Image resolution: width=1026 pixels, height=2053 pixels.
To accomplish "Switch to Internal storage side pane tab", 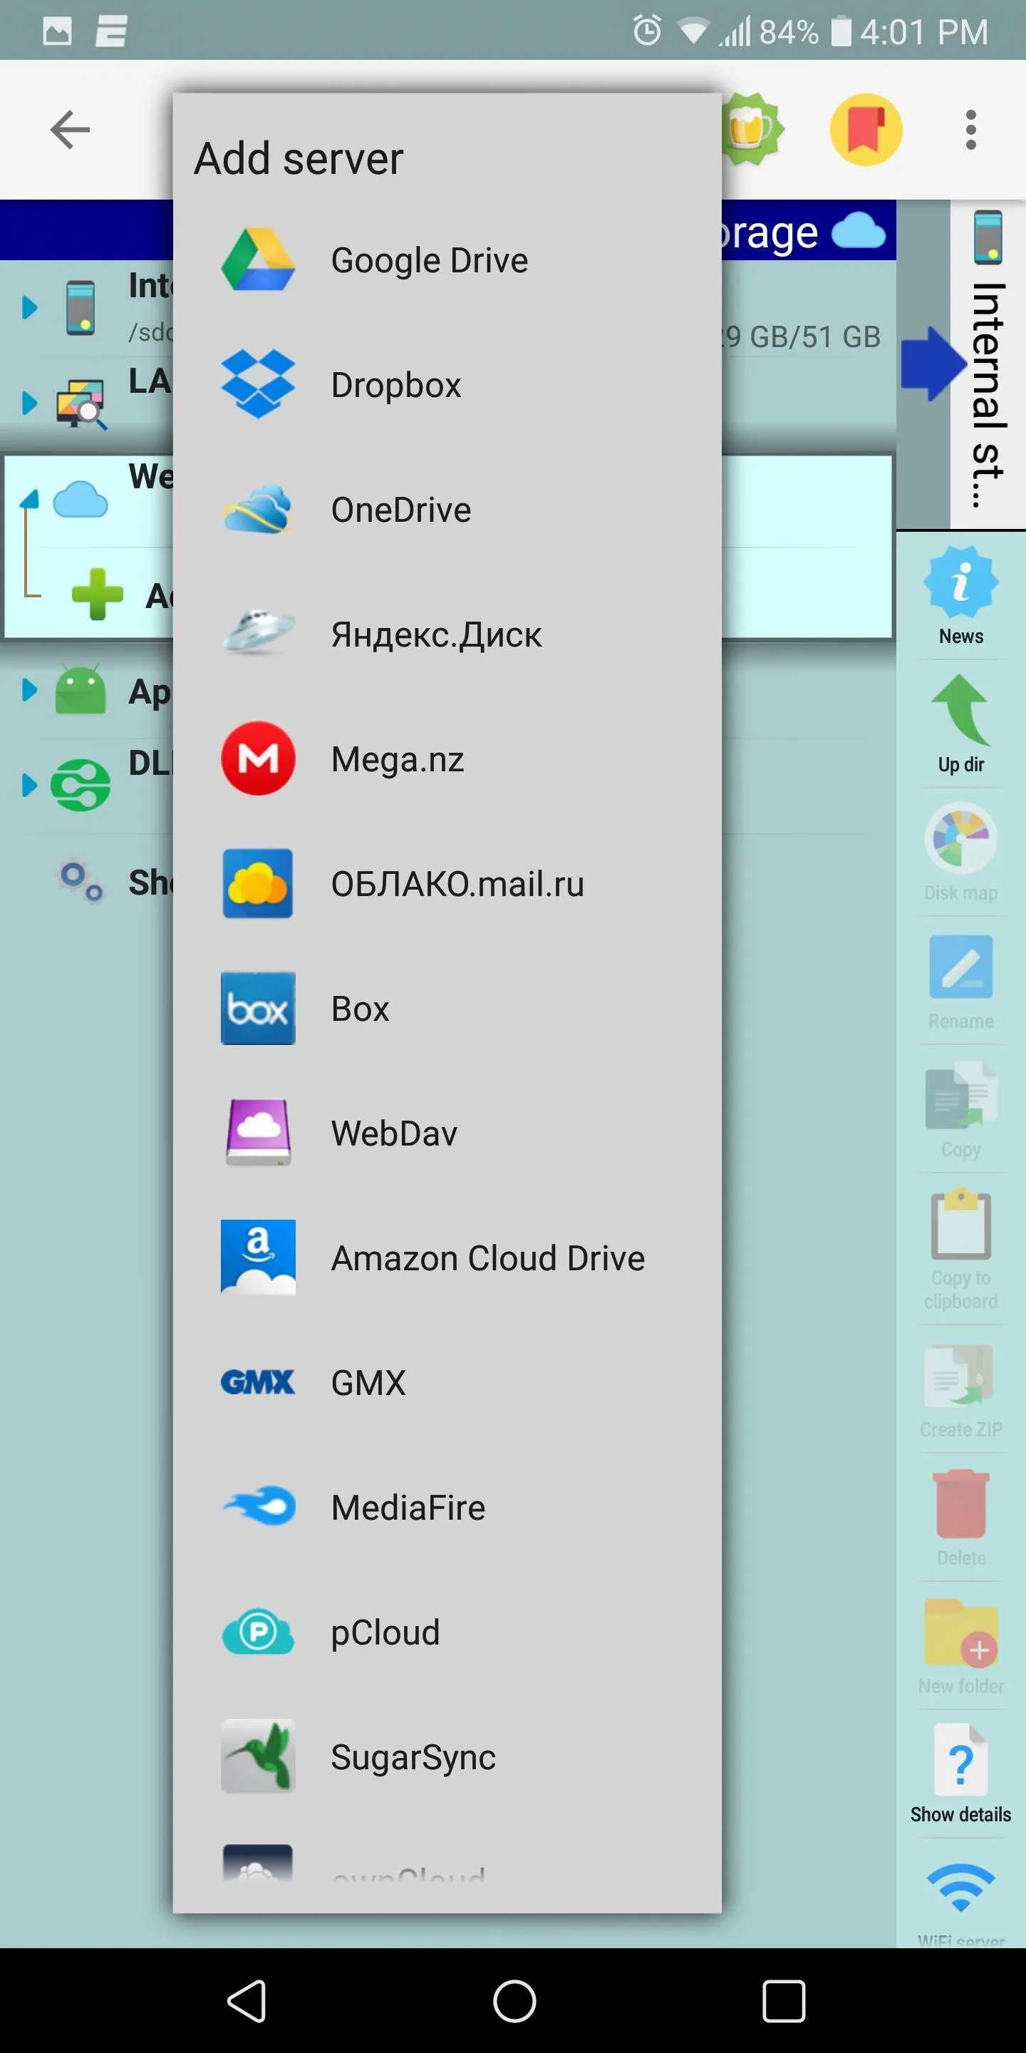I will (988, 363).
